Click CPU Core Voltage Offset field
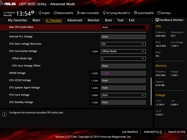The width and height of the screenshot is (187, 140). [x=123, y=66]
